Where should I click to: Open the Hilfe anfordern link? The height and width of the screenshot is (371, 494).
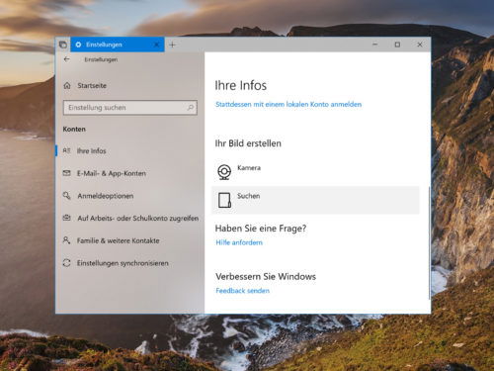239,242
